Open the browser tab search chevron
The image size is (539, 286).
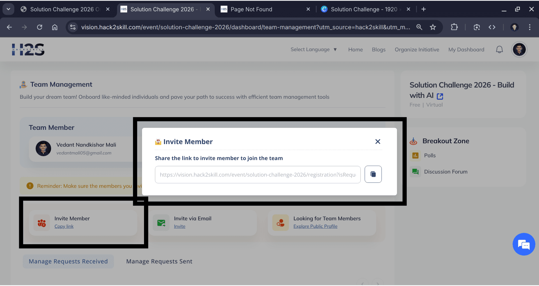coord(8,9)
